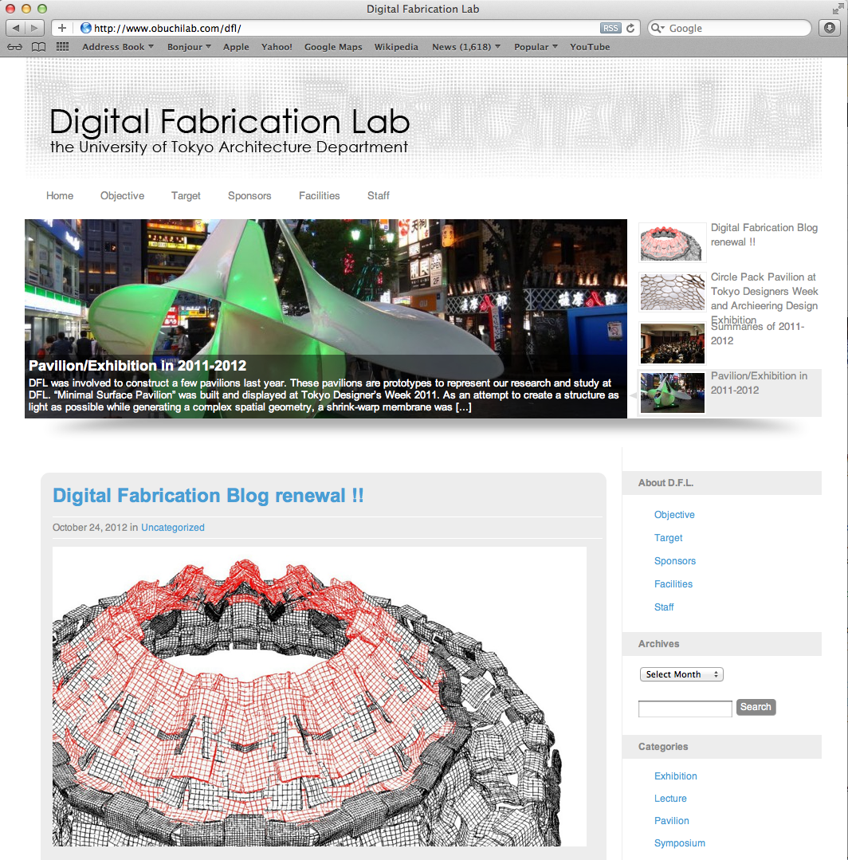Screen dimensions: 848x860
Task: Open the Apple bookmark
Action: 236,47
